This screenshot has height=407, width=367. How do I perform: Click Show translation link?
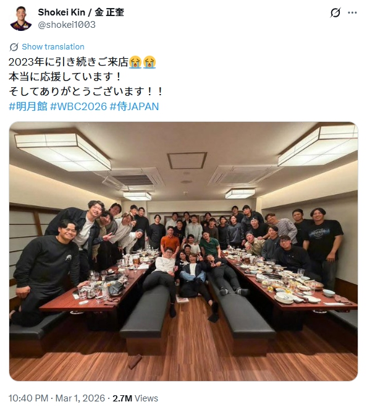coord(53,47)
